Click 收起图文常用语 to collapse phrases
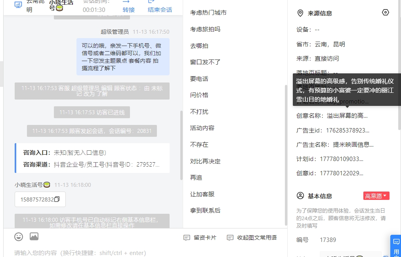The height and width of the screenshot is (257, 401). click(x=252, y=238)
